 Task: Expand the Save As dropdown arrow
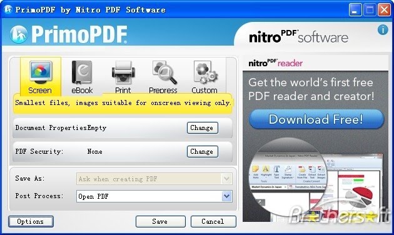click(226, 179)
